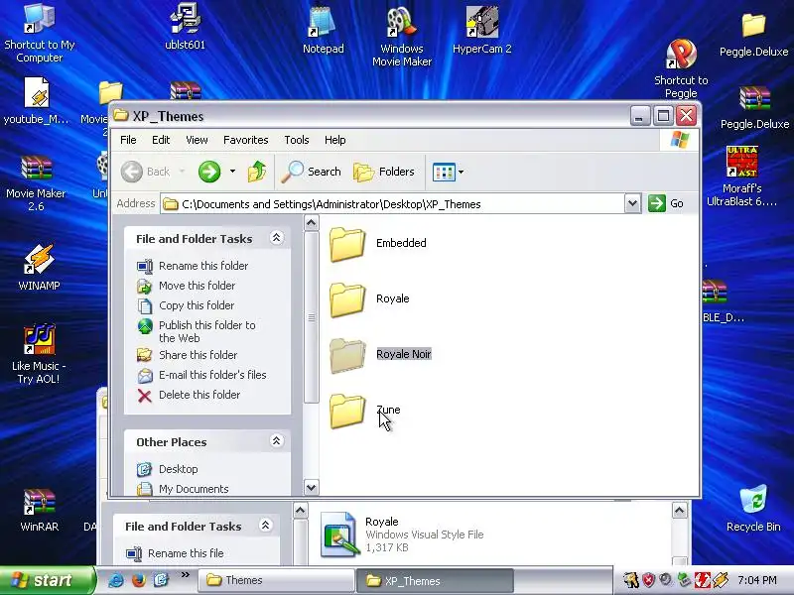The image size is (794, 595).
Task: Open the Embedded folder
Action: coord(378,243)
